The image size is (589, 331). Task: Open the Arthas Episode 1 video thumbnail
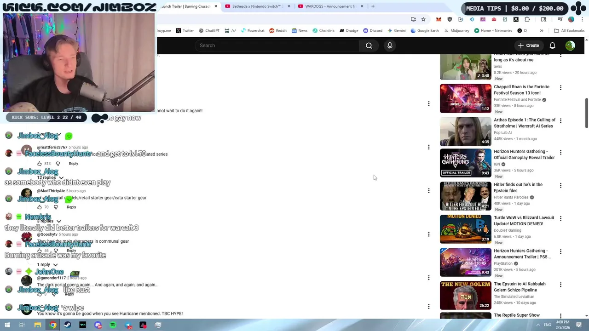pyautogui.click(x=465, y=131)
